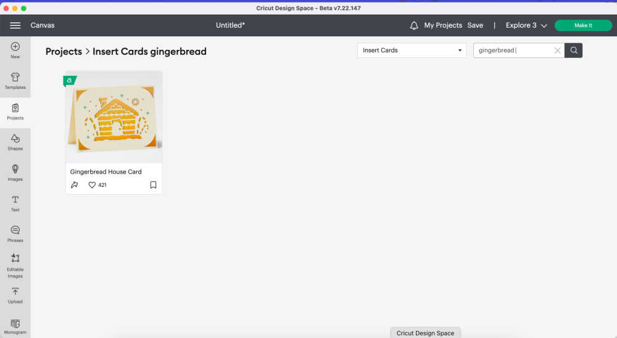Create a New project from sidebar
617x338 pixels.
tap(15, 50)
